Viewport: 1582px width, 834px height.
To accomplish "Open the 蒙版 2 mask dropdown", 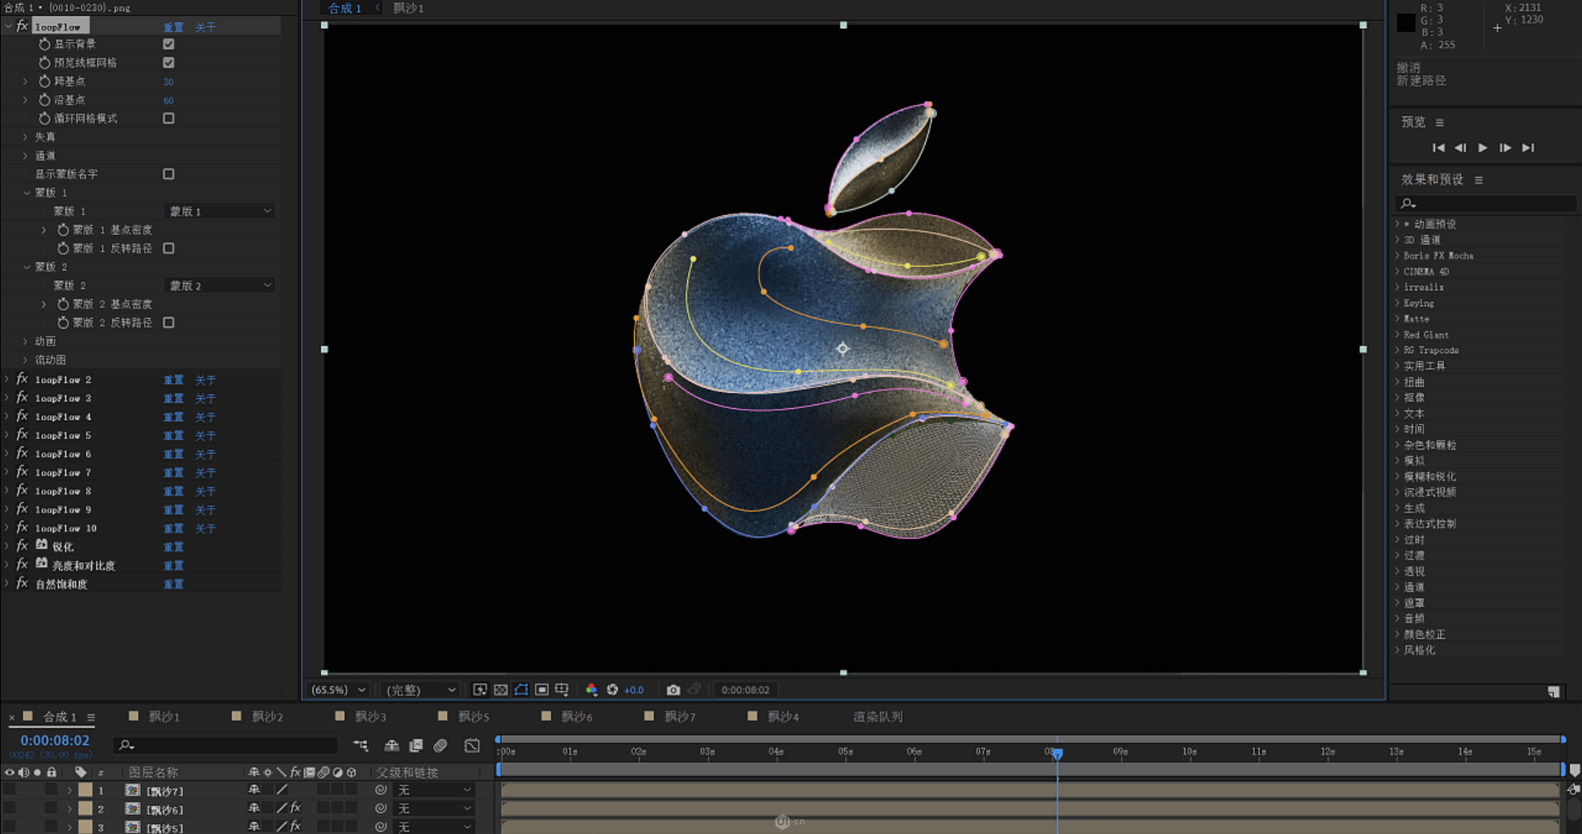I will point(220,286).
